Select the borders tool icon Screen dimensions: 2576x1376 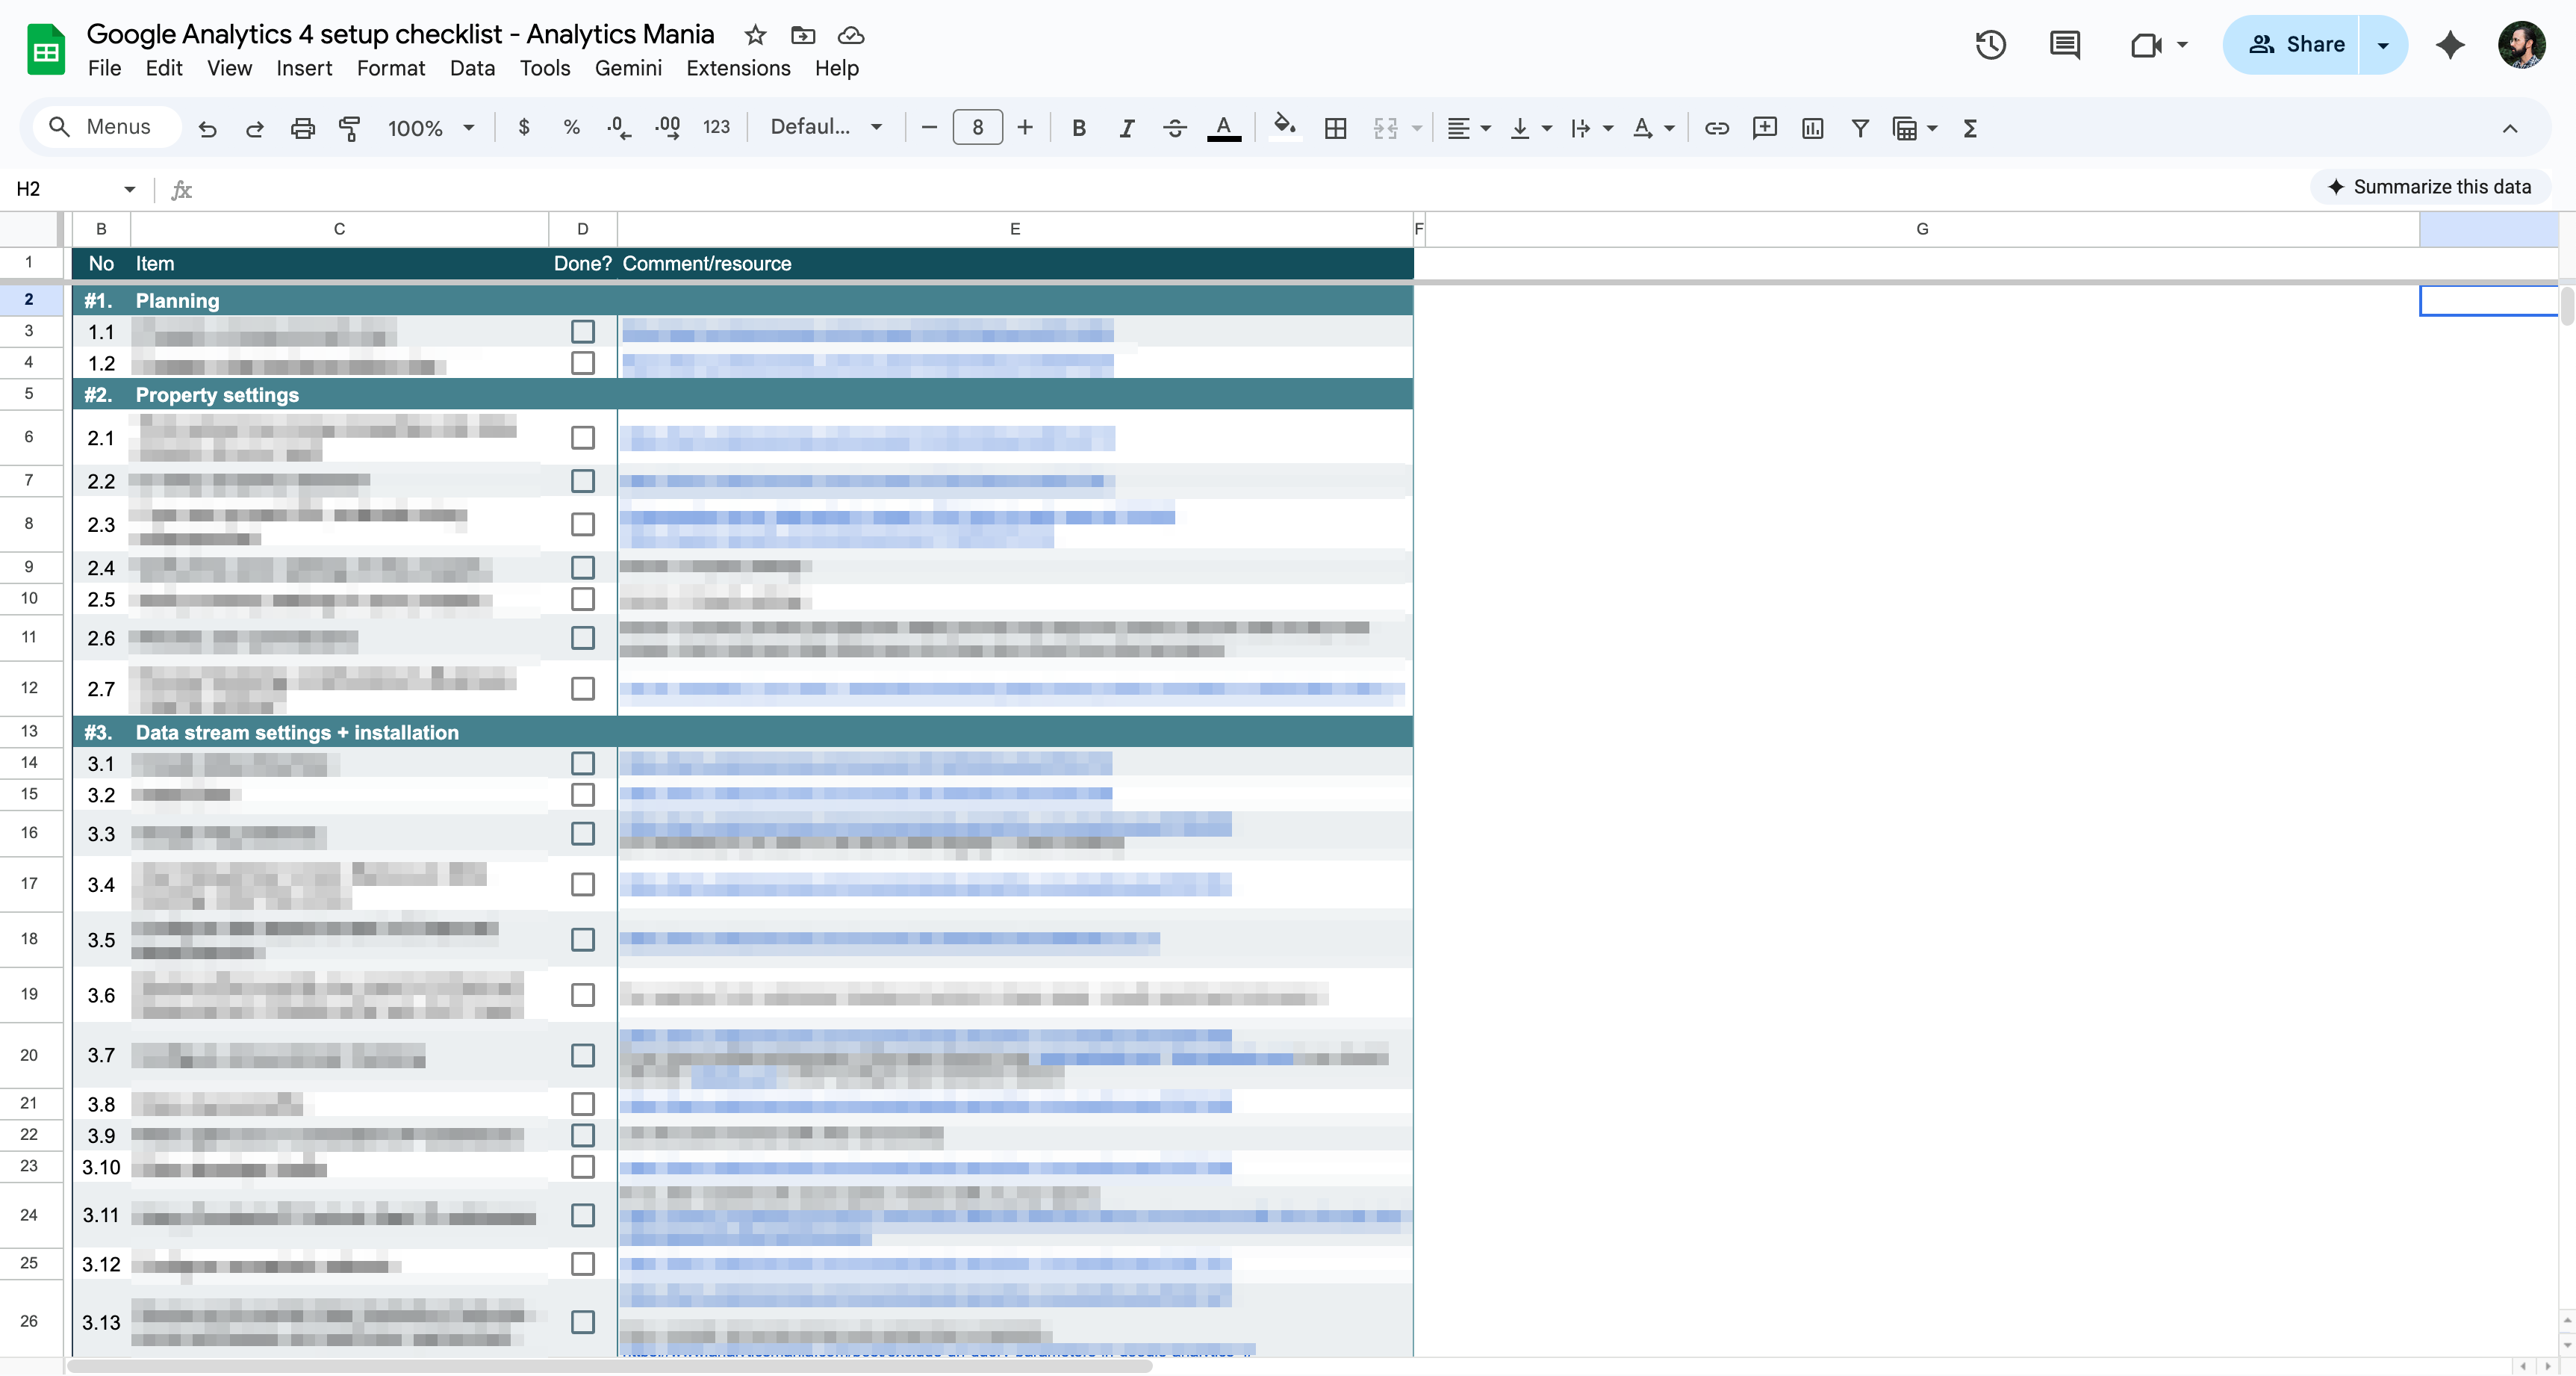pyautogui.click(x=1335, y=128)
